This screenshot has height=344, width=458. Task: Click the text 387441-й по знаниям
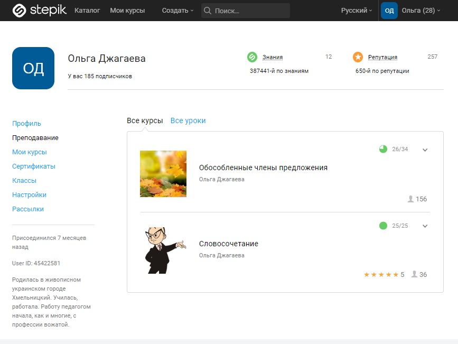click(279, 71)
